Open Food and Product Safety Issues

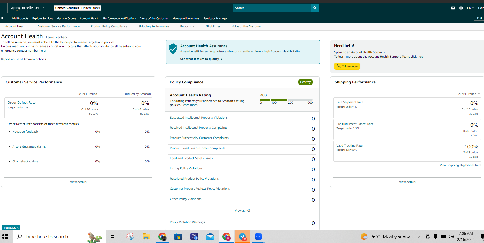[x=191, y=158]
